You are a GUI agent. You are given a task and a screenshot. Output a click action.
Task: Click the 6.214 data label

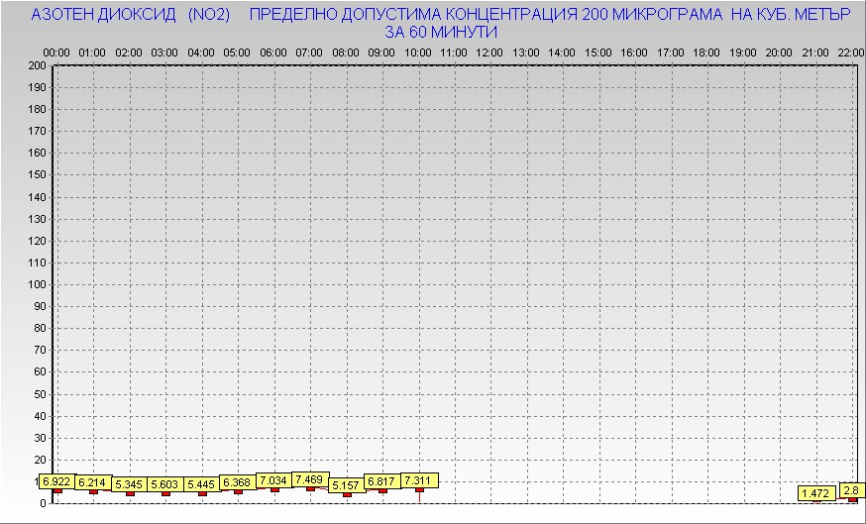(93, 482)
